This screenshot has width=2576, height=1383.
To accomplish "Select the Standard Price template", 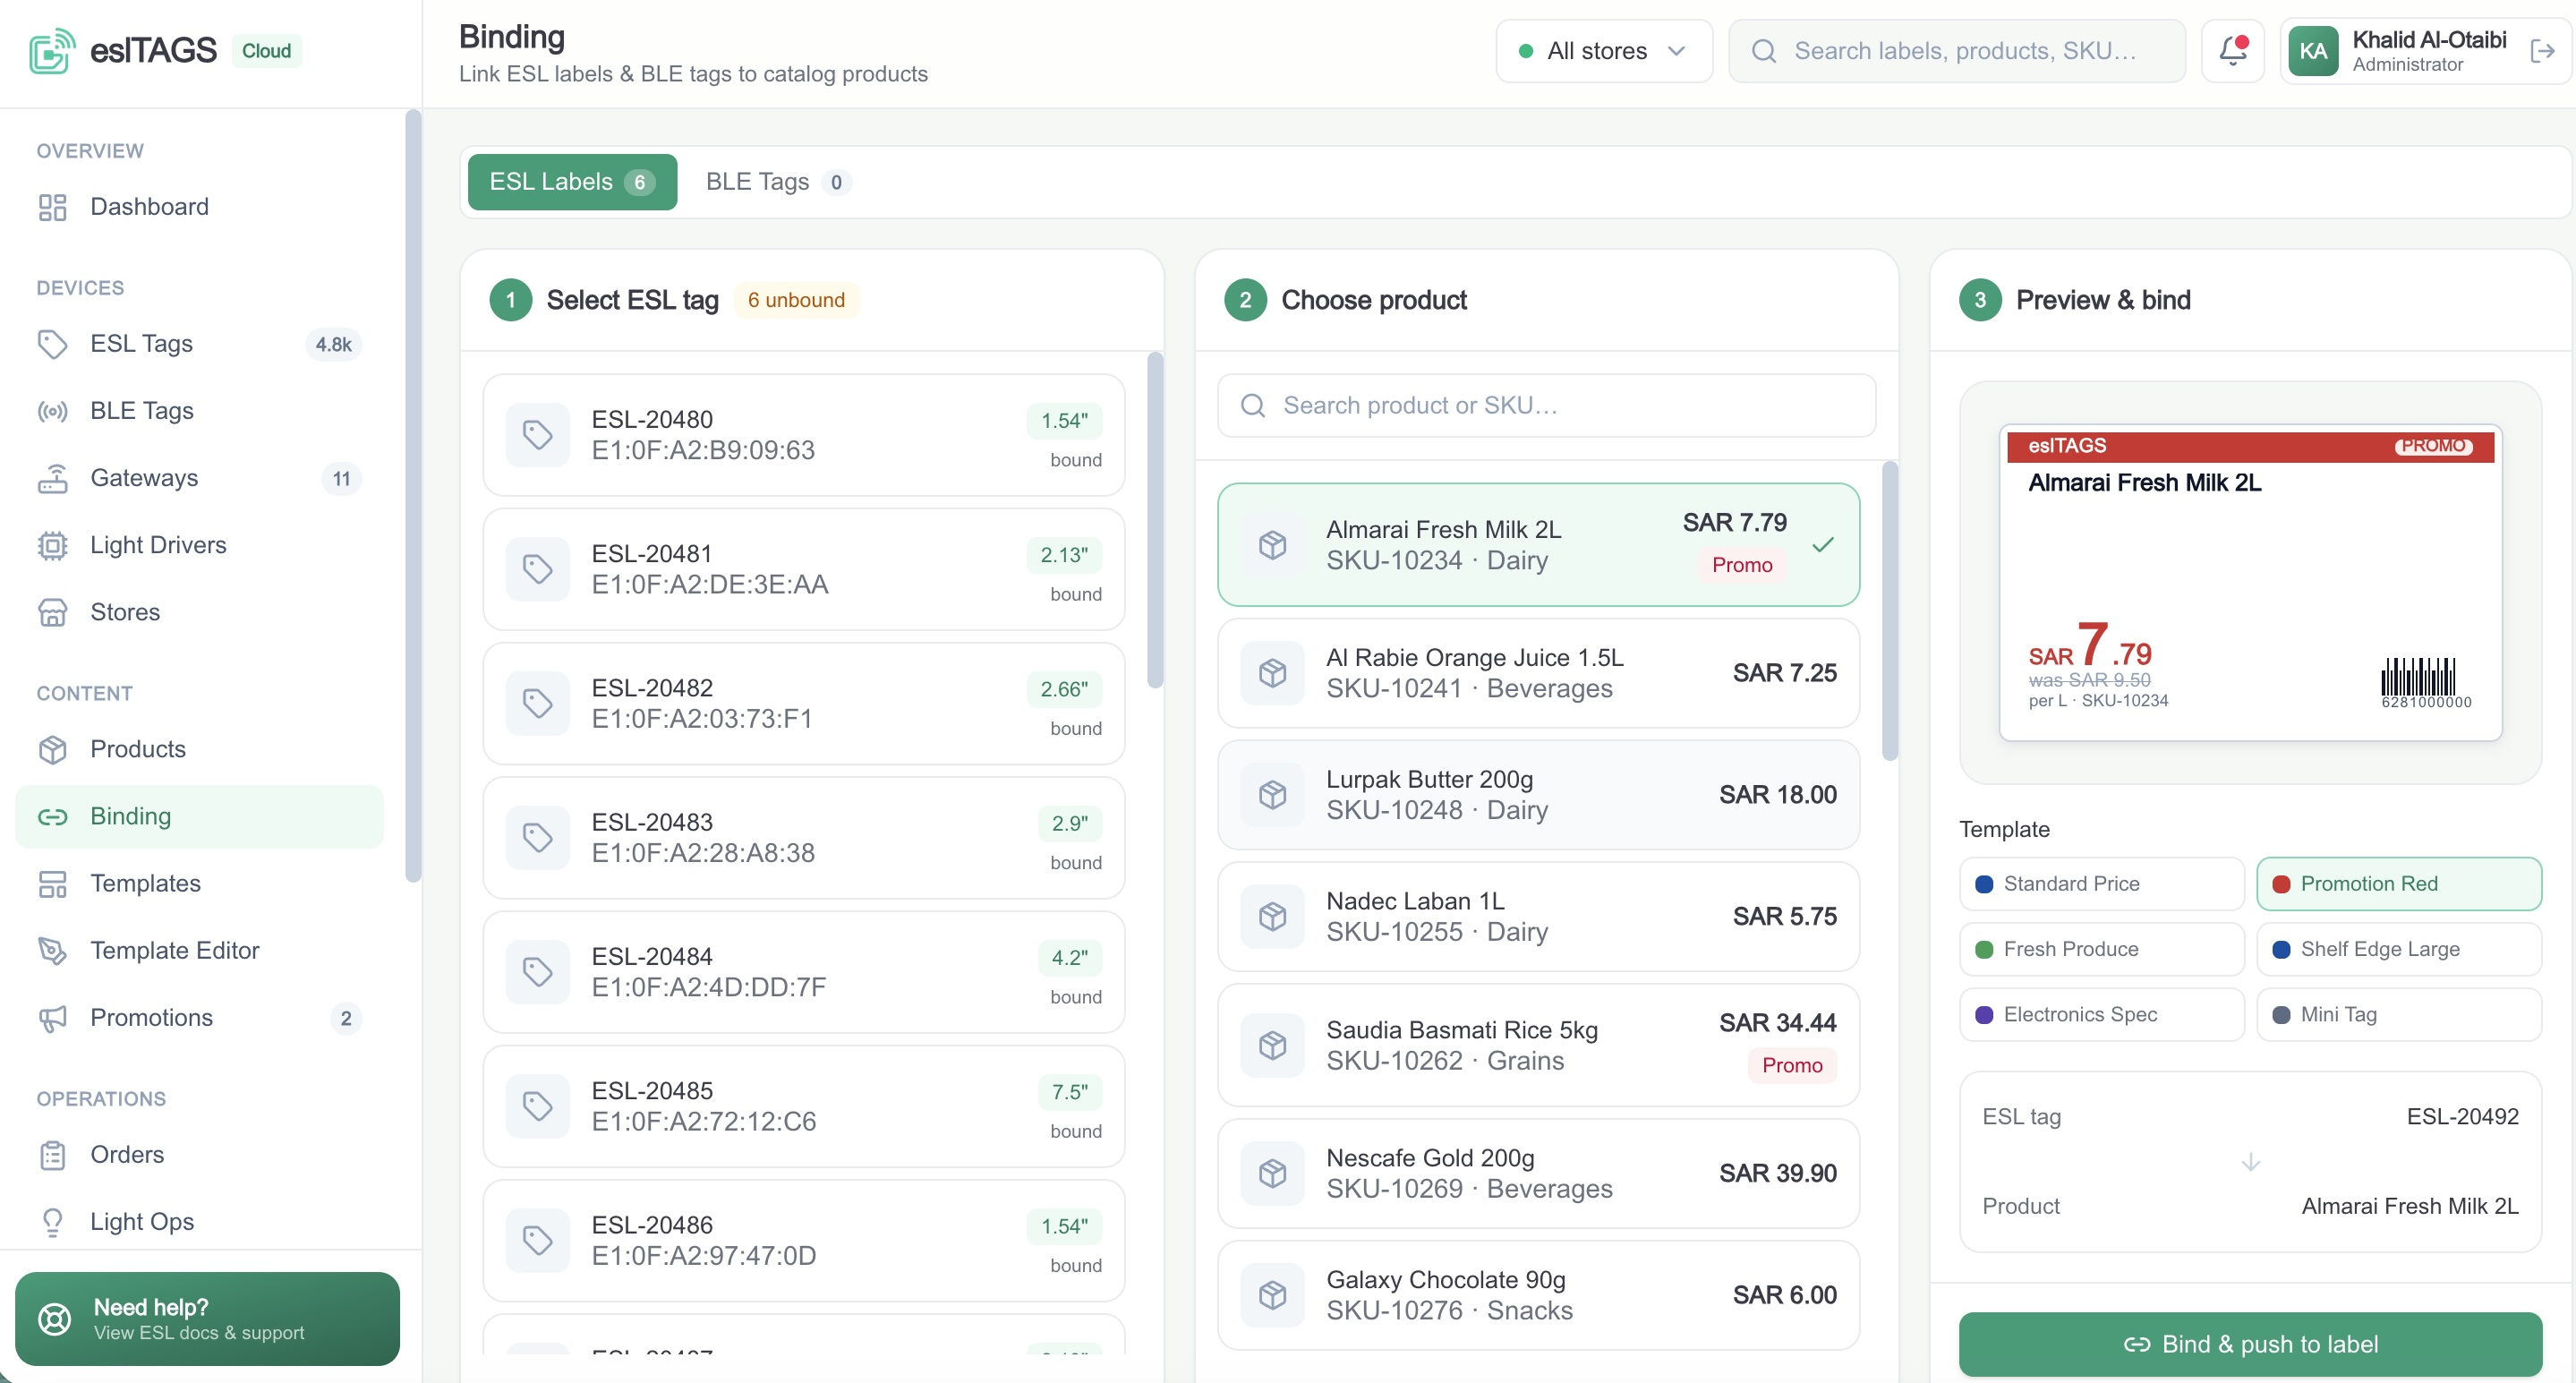I will [x=2101, y=884].
